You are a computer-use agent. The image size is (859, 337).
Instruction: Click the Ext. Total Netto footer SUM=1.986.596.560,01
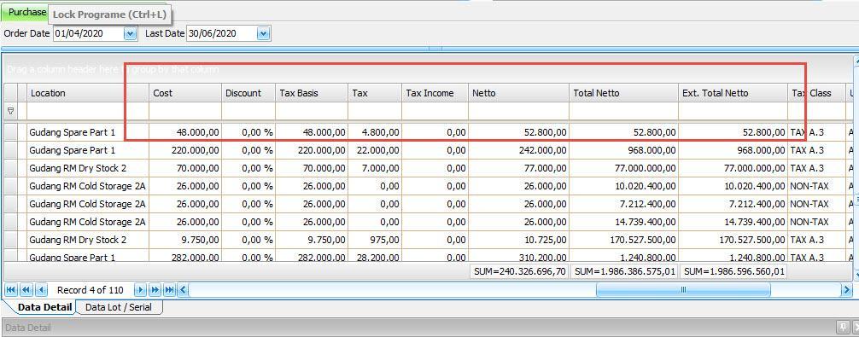pyautogui.click(x=733, y=271)
